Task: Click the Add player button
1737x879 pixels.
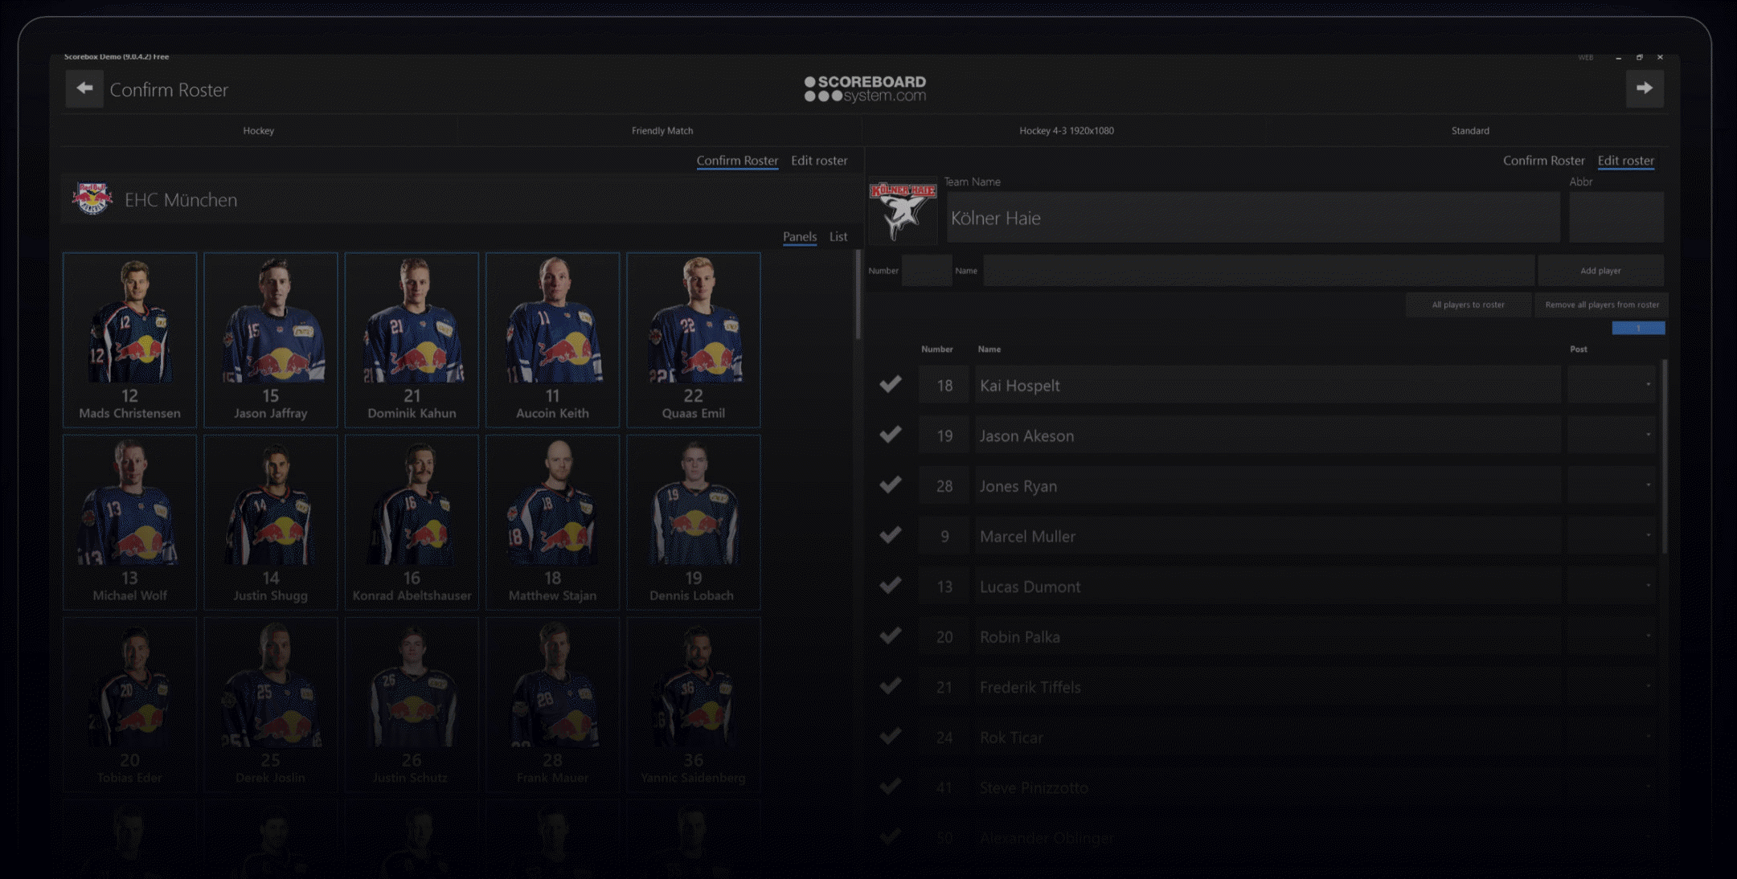Action: point(1600,271)
